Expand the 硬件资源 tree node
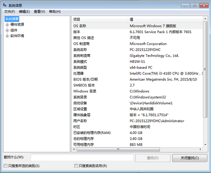The height and width of the screenshot is (173, 211). click(7, 25)
